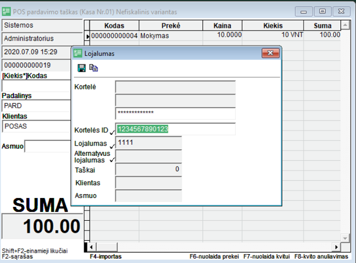Click the checkmark next to Kortelės ID

point(112,132)
